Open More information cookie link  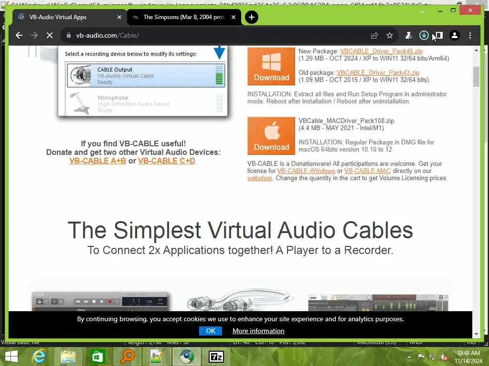coord(258,331)
